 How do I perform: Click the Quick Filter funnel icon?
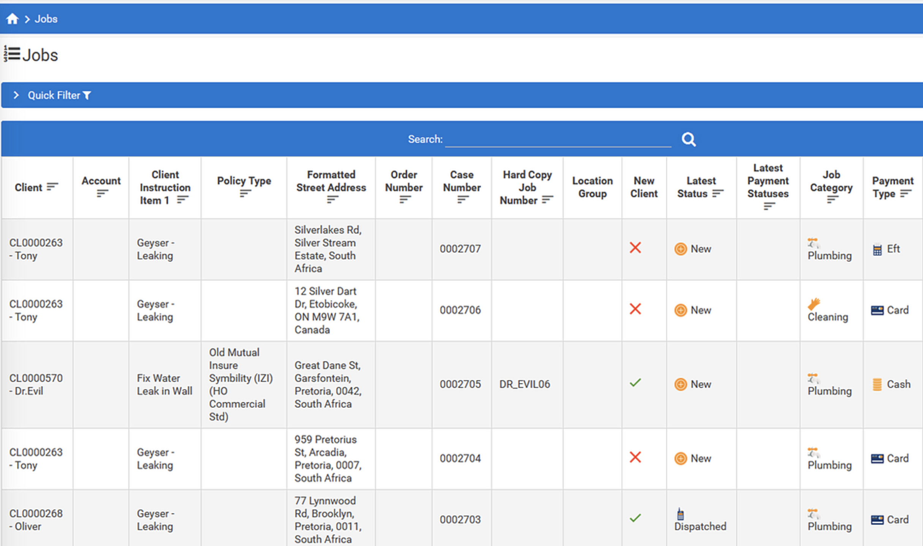87,95
